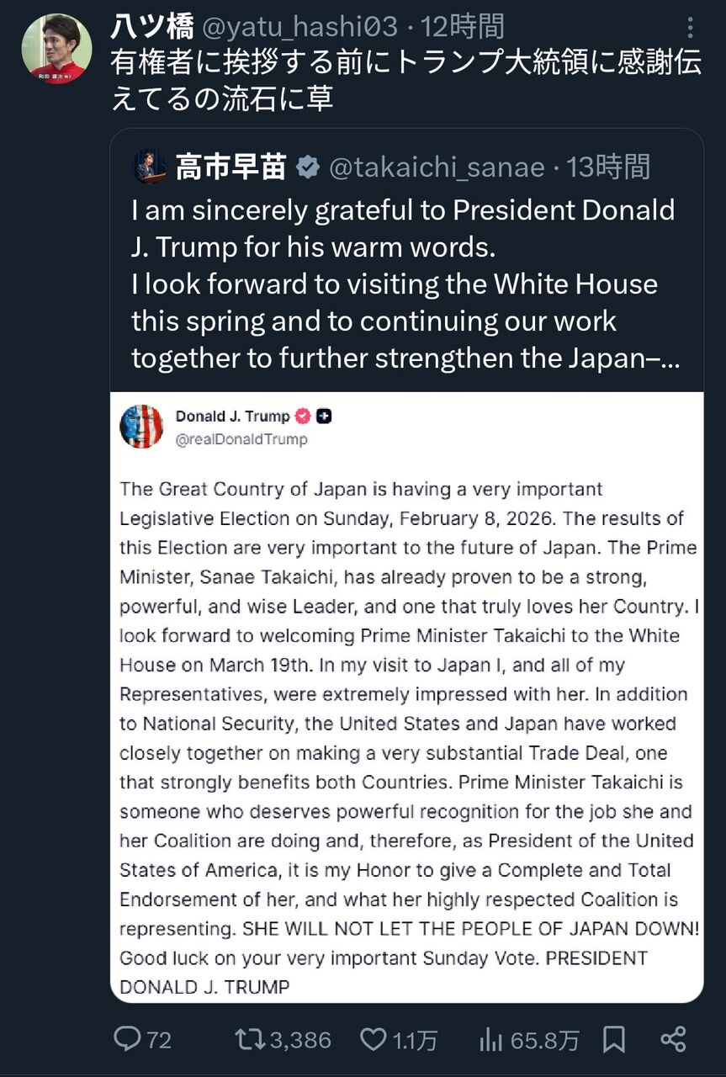Open view analytics icon showing 65.8万

490,1040
